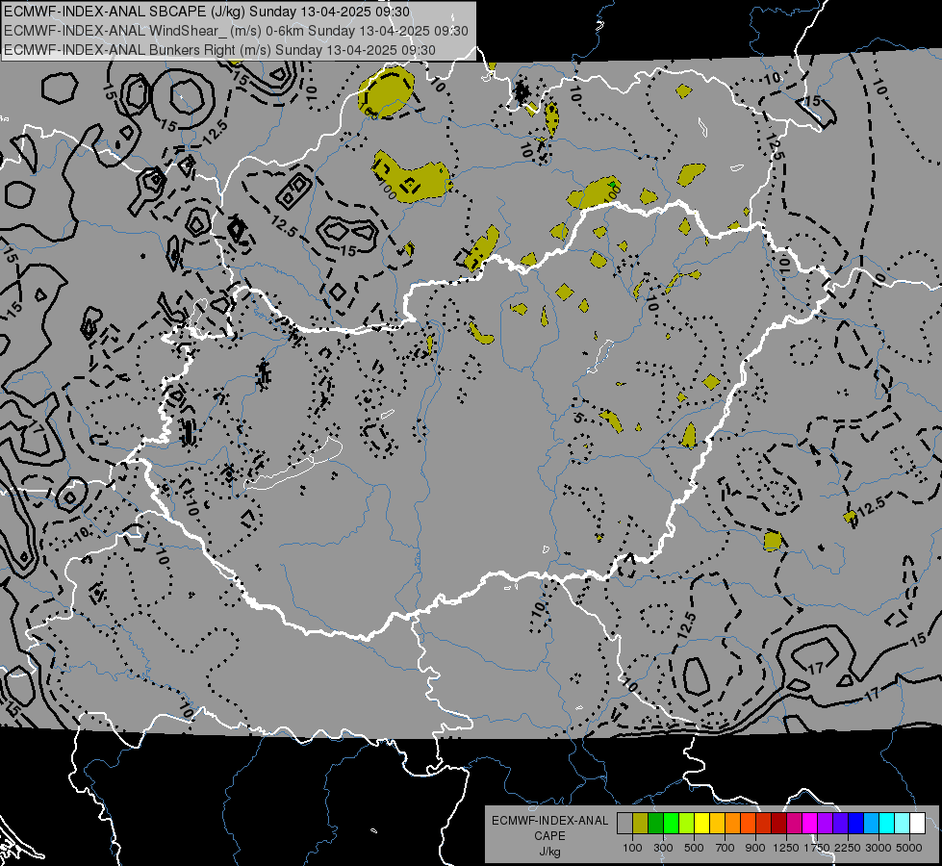This screenshot has width=942, height=866.
Task: Select the olive swatch in the CAPE legend
Action: (641, 824)
